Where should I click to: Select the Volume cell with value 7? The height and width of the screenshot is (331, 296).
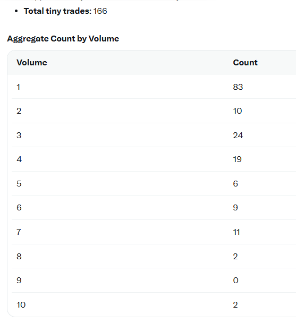(19, 232)
